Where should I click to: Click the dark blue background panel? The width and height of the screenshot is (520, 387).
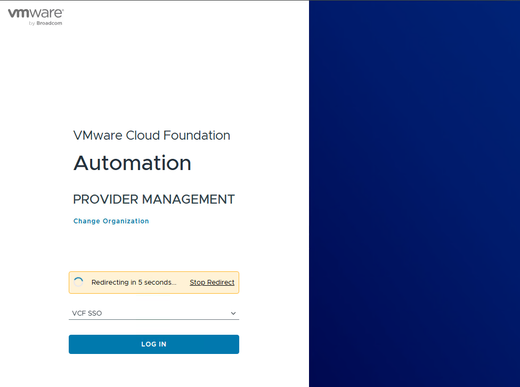coord(414,193)
